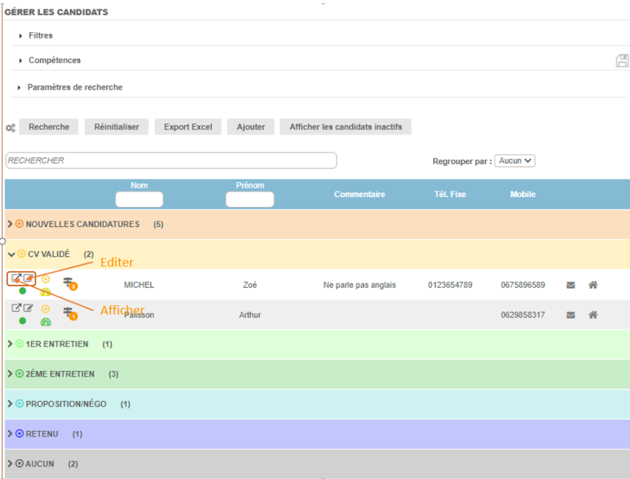Viewport: 630px width, 479px height.
Task: Expand the NOUVELLES CANDIDATURES group
Action: (10, 224)
